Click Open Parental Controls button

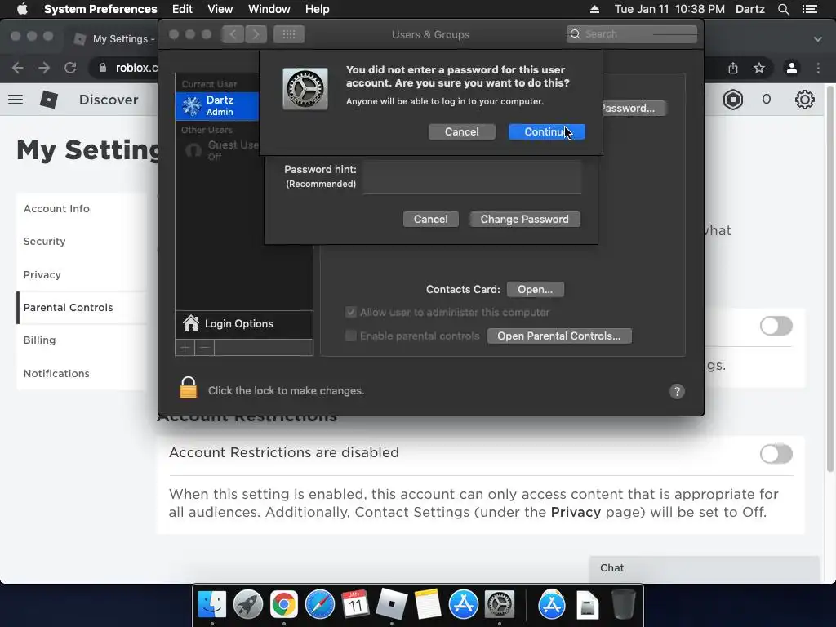[558, 336]
